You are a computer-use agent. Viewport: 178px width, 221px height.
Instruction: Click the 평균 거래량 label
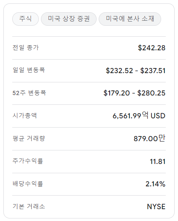coord(29,139)
